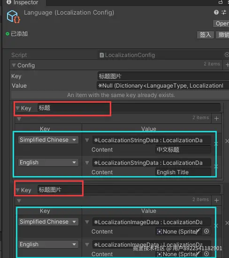Open preset settings sliders icon
Screen dimensions: 229x258
(224, 12)
